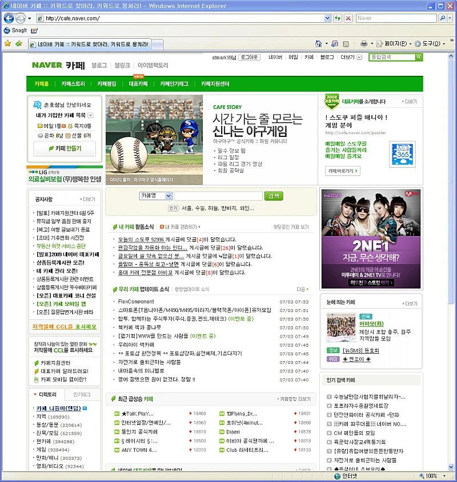Screen dimensions: 457x482
Task: Open zoom level dropdown arrow in status bar
Action: (444, 476)
